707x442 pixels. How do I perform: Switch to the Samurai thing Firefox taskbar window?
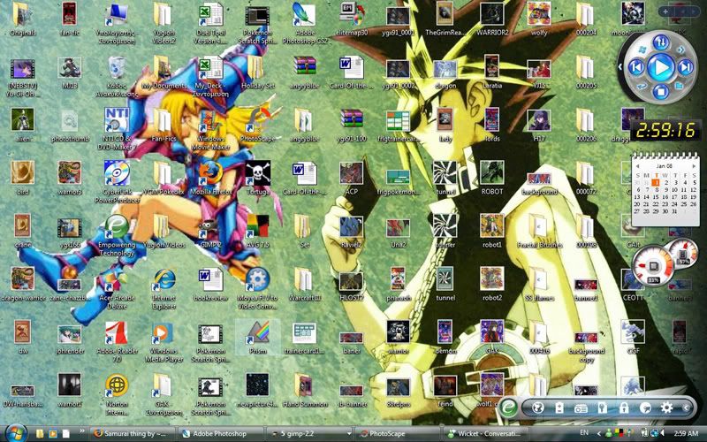click(132, 434)
